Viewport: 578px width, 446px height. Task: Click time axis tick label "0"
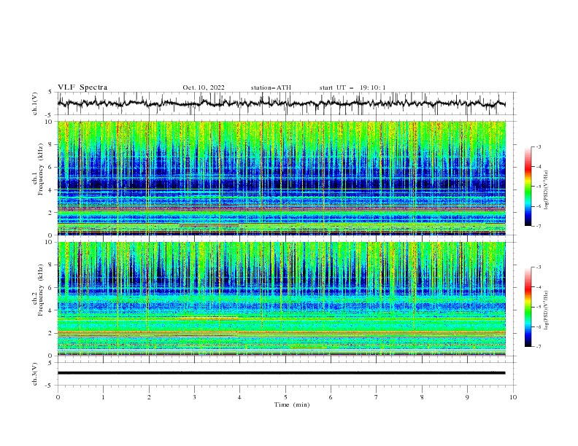pyautogui.click(x=58, y=397)
